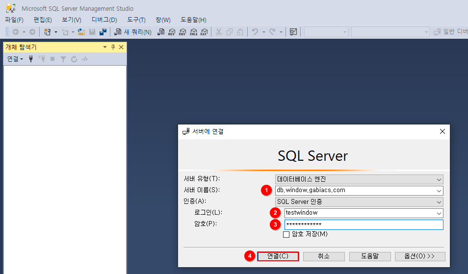468x274 pixels.
Task: Click the Undo arrow icon
Action: 255,31
